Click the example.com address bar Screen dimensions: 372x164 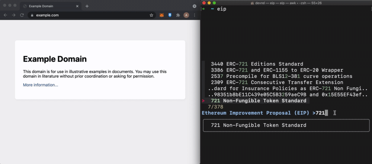coord(92,15)
